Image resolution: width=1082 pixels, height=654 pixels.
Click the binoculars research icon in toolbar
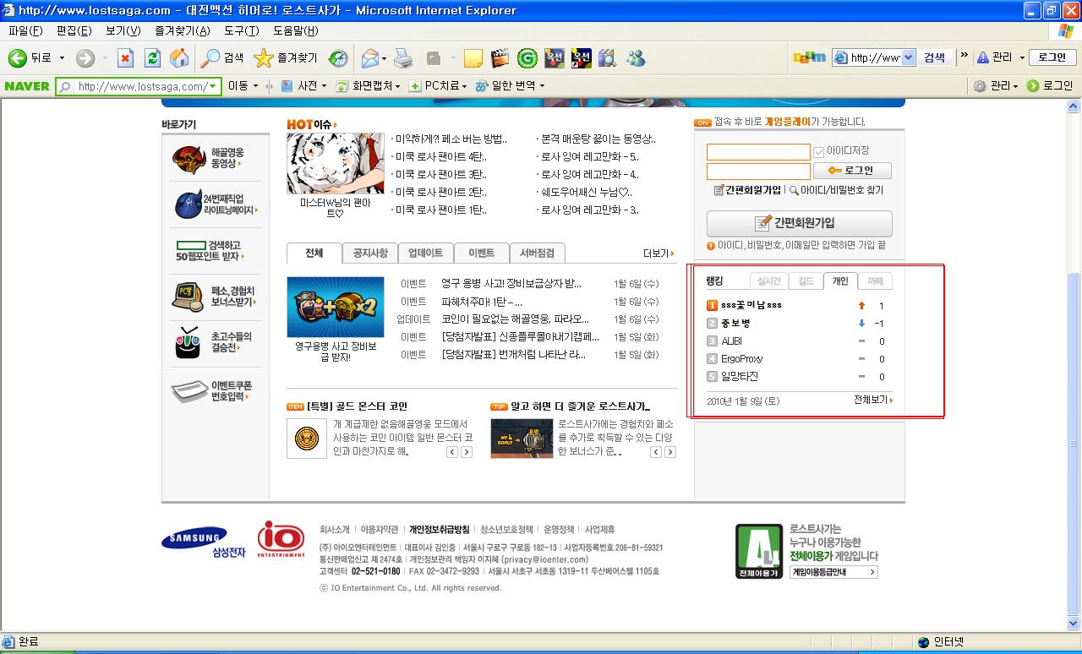click(608, 58)
